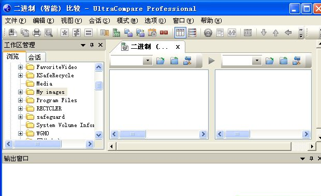The width and height of the screenshot is (321, 196).
Task: Select the Media folder
Action: click(x=44, y=83)
